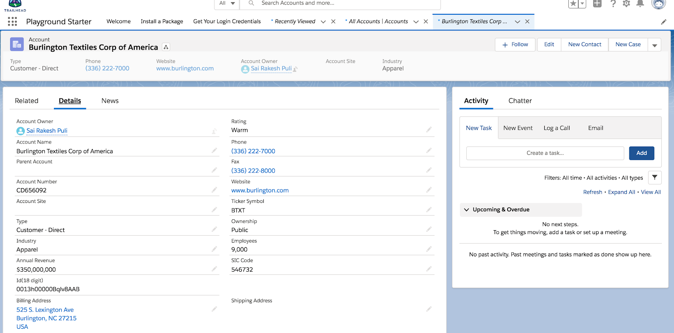Screen dimensions: 674x333
Task: Follow this account
Action: click(x=515, y=45)
